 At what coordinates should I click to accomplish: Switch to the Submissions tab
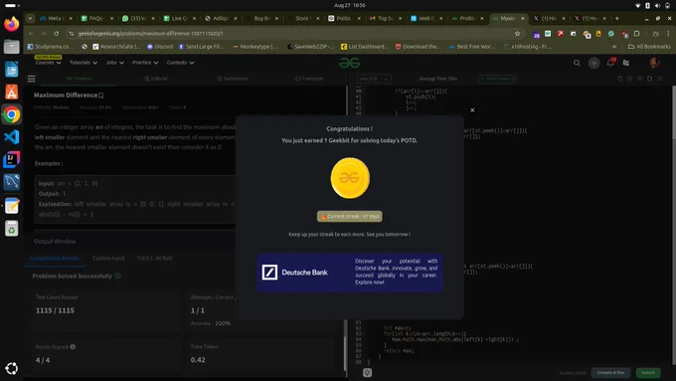point(233,79)
